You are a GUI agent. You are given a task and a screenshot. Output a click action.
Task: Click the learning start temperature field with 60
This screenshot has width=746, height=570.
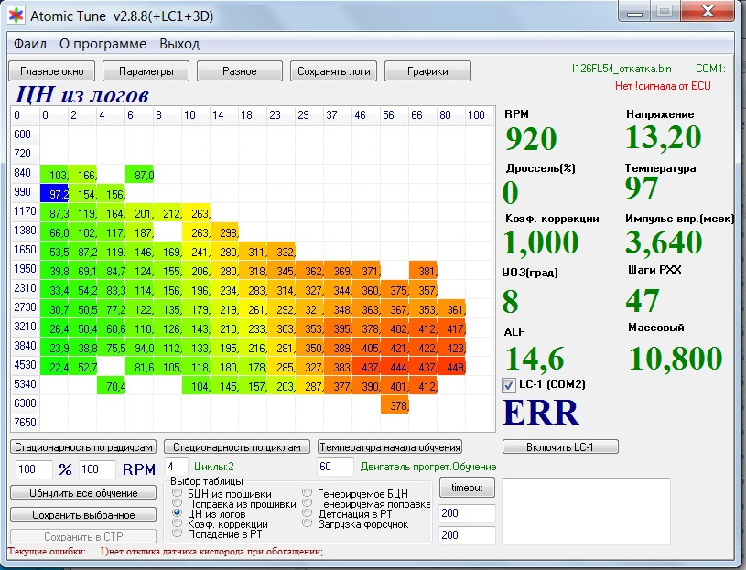click(x=334, y=468)
